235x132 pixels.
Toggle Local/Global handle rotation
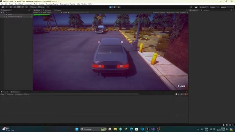(41, 7)
